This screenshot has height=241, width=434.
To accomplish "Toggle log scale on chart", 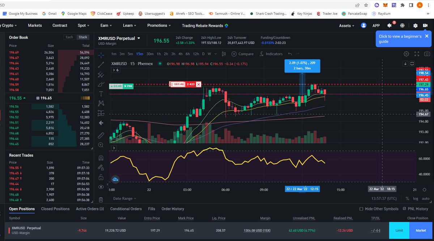I will click(x=416, y=198).
